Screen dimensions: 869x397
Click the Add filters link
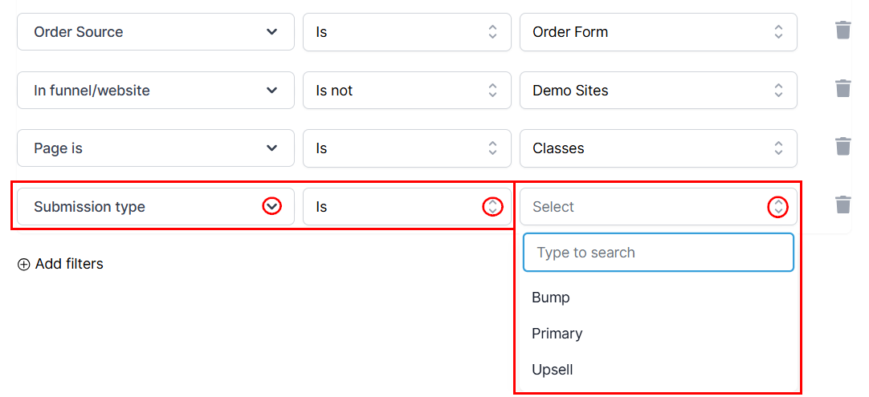coord(69,264)
